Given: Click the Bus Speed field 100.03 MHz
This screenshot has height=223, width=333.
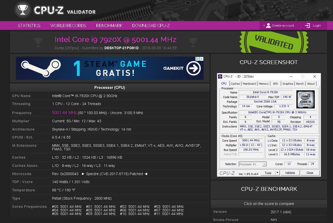Looking at the screenshot, I should (x=251, y=150).
